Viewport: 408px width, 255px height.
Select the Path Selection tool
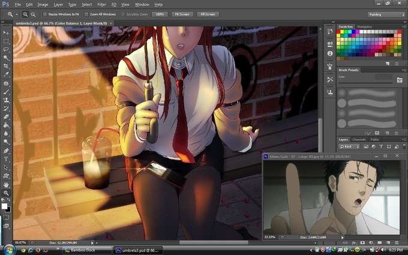pos(6,167)
